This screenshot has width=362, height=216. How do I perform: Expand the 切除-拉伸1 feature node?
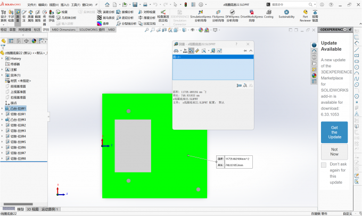coord(2,114)
